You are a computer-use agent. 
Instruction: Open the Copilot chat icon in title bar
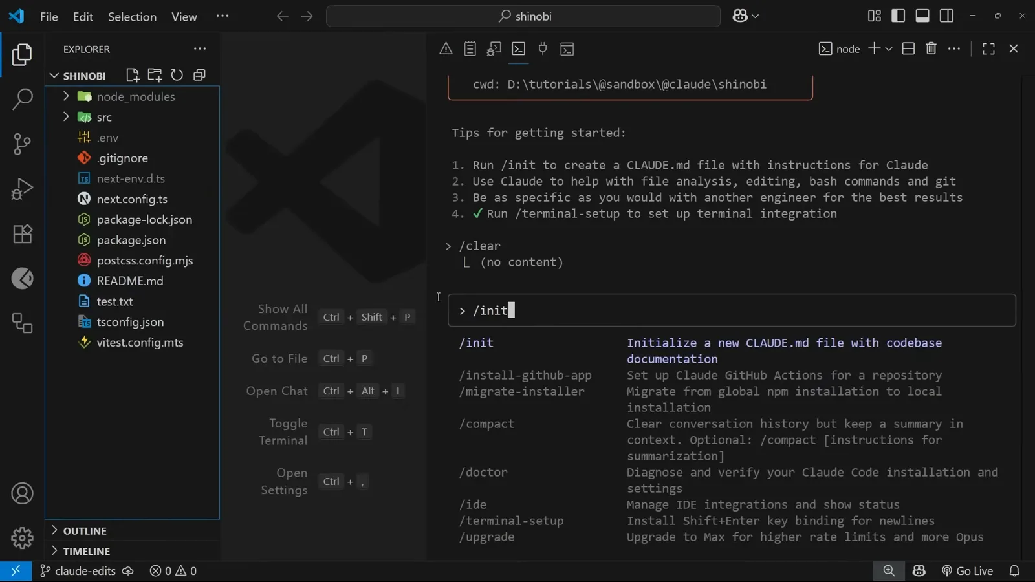[740, 16]
